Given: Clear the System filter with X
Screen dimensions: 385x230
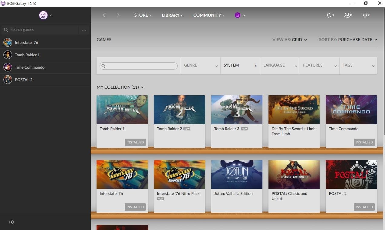Looking at the screenshot, I should (x=255, y=66).
